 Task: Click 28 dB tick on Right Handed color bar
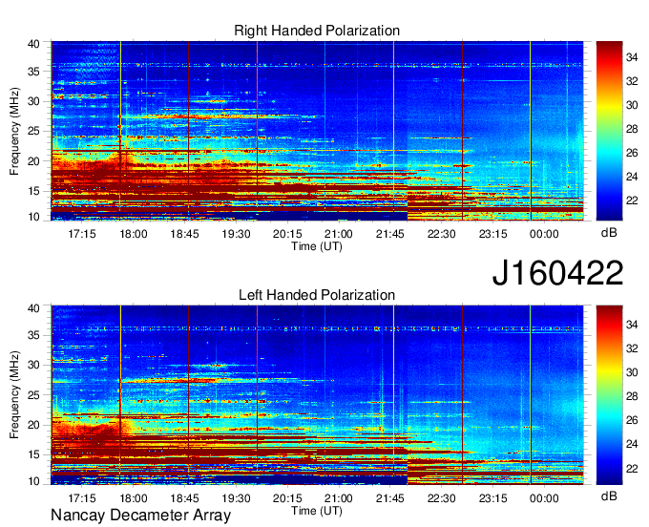(x=632, y=129)
